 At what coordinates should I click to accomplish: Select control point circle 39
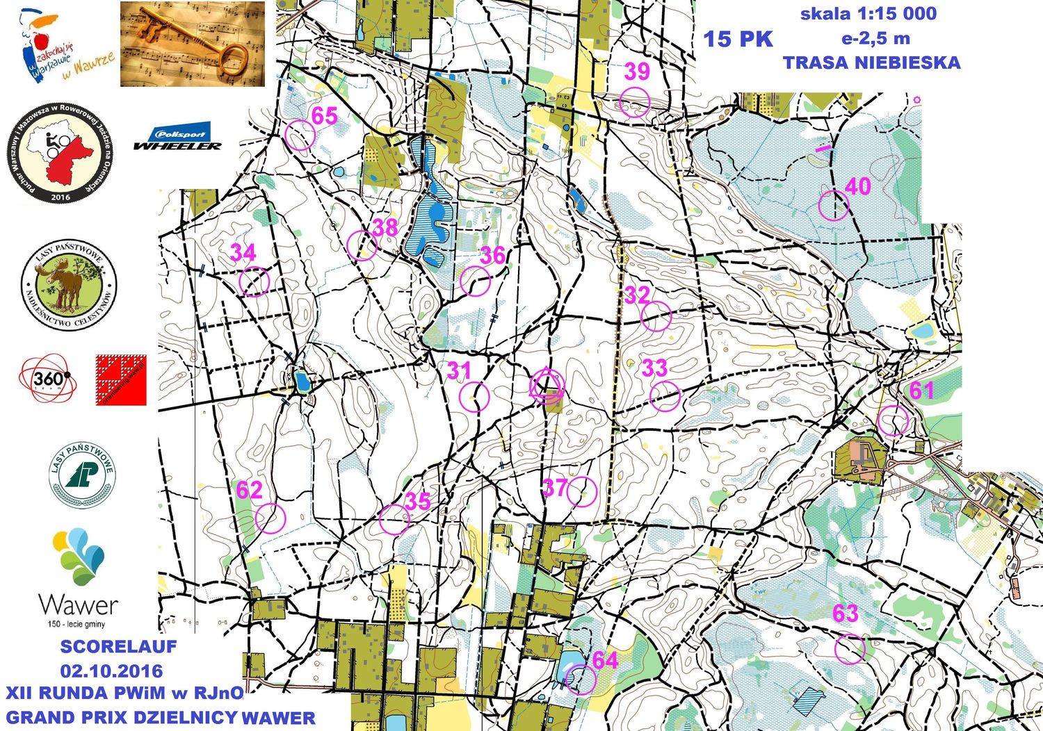(x=634, y=103)
